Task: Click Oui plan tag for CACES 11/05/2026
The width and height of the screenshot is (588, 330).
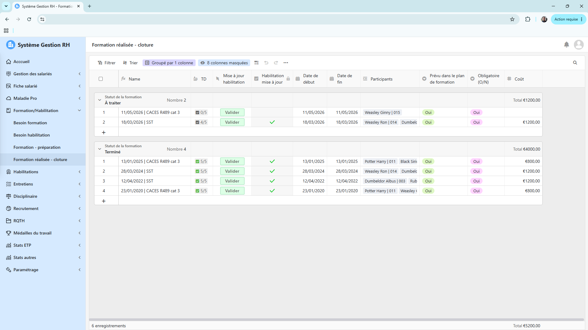Action: 428,112
